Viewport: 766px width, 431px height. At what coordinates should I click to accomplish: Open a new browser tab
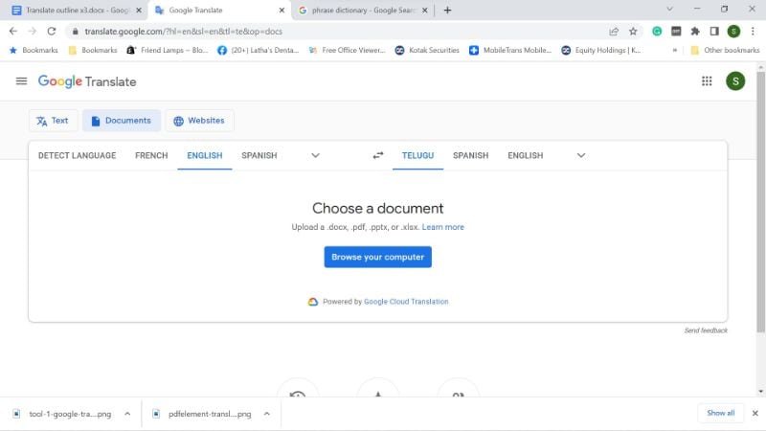pos(447,11)
